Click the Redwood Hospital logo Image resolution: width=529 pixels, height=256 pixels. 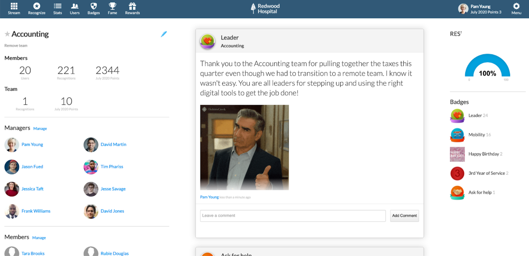[x=264, y=8]
